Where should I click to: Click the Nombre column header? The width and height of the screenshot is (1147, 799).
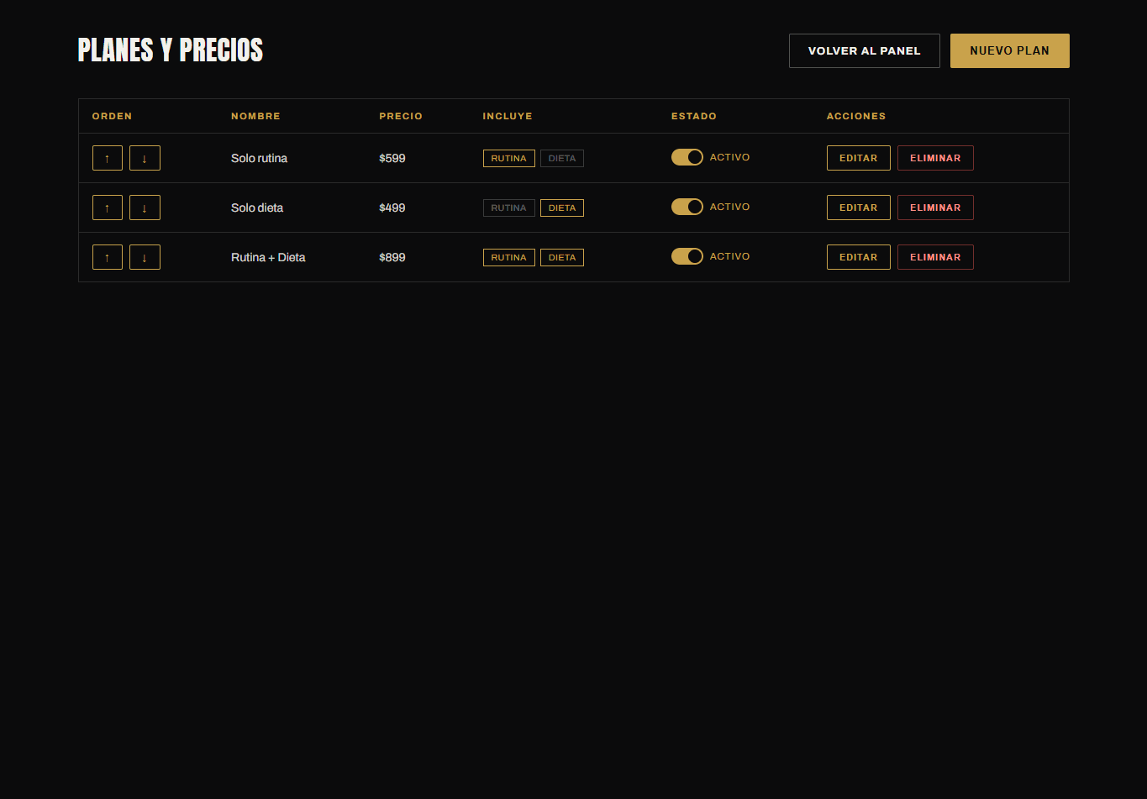pos(255,116)
